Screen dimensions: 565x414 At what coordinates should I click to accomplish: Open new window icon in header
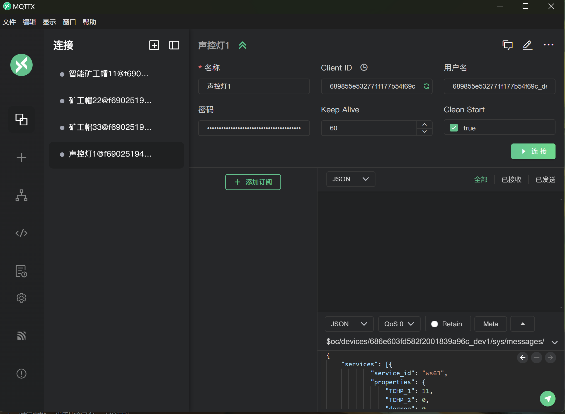point(508,45)
